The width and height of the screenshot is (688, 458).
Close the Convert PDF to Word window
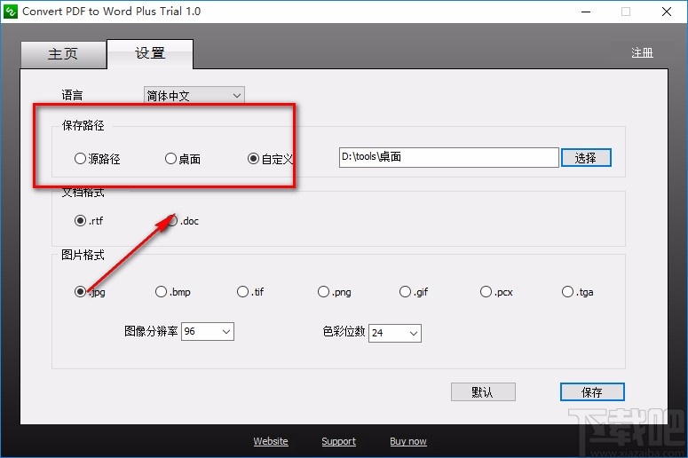click(667, 12)
